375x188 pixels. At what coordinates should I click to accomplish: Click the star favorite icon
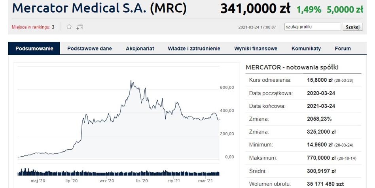click(69, 27)
